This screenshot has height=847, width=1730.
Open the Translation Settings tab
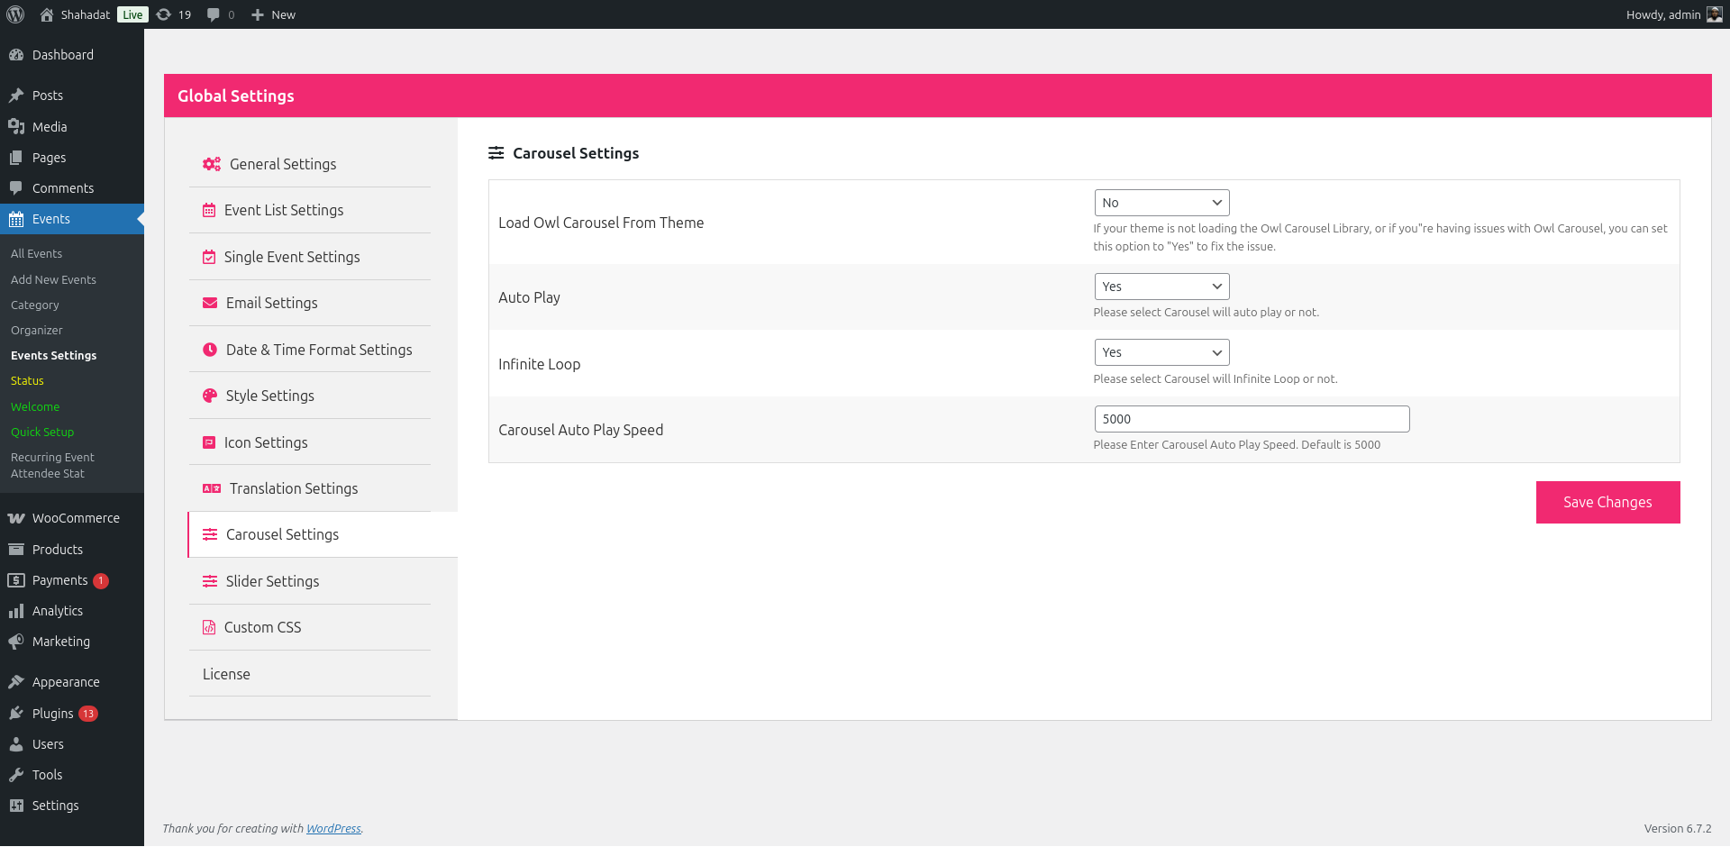coord(310,488)
